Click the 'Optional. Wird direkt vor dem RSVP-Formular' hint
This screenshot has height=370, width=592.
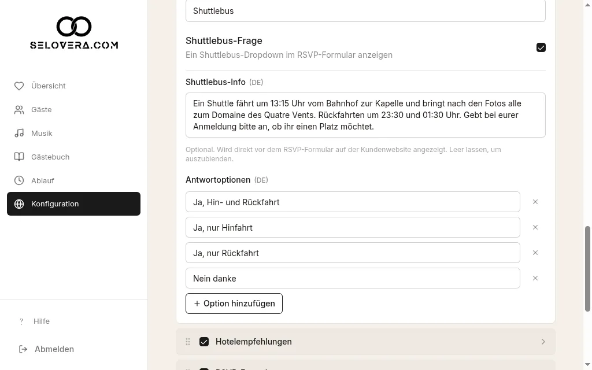tap(343, 154)
